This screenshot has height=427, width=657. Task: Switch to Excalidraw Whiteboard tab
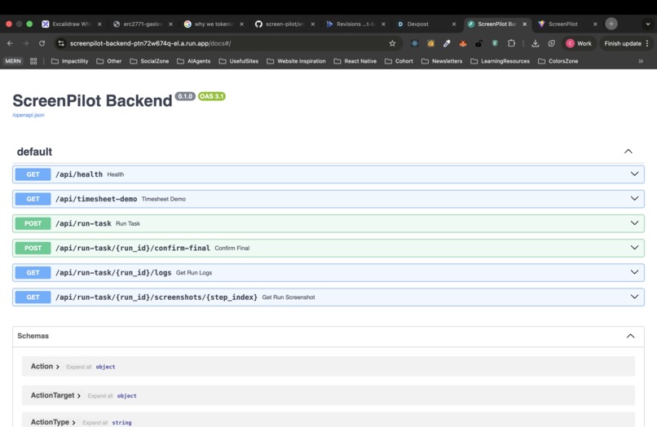click(72, 24)
